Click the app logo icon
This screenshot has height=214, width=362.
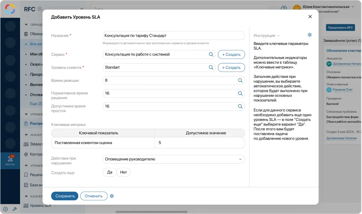(x=10, y=9)
